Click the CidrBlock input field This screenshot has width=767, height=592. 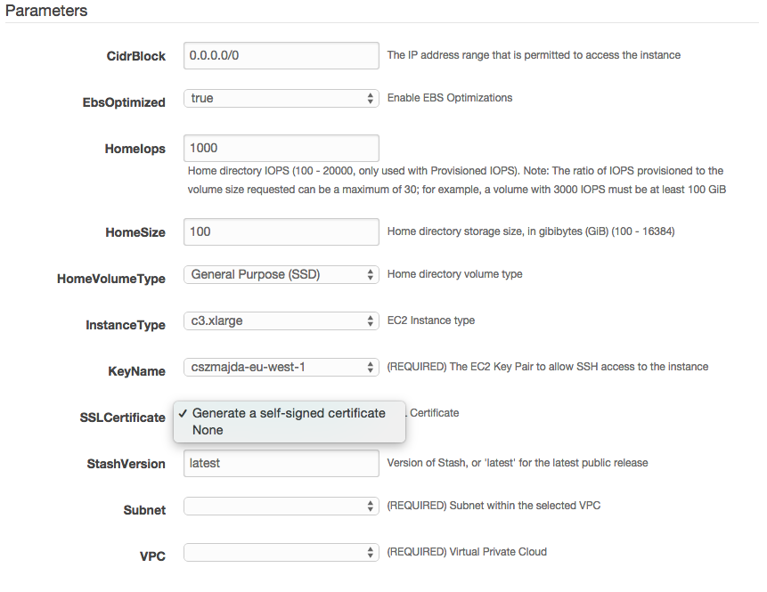click(282, 55)
